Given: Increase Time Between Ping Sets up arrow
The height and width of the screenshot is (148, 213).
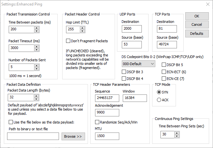Looking at the screenshot, I should (177, 133).
